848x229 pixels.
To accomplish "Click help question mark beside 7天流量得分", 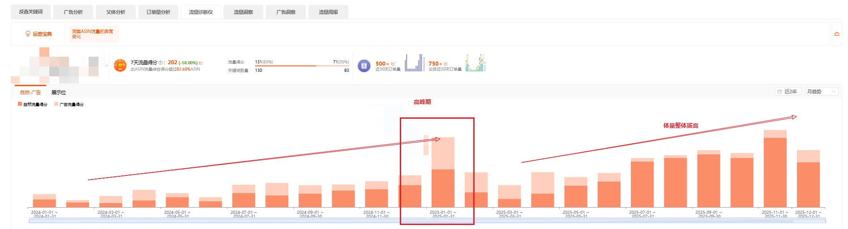I will (160, 63).
